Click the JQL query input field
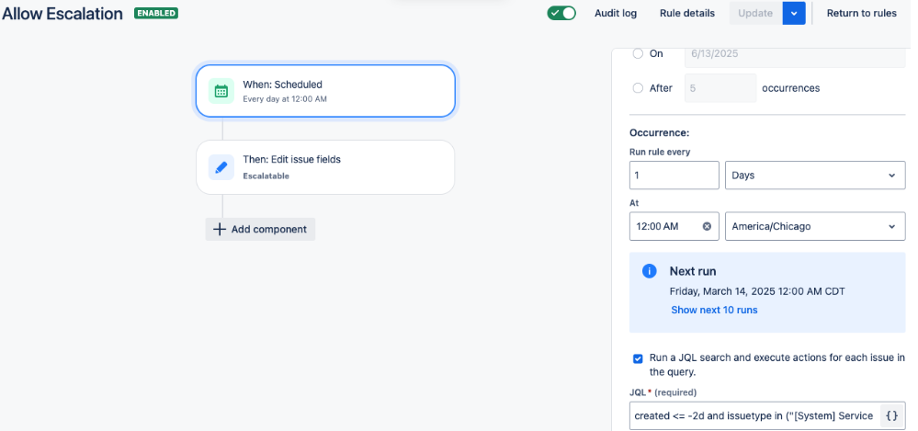Screen dimensions: 918x431 [767, 415]
